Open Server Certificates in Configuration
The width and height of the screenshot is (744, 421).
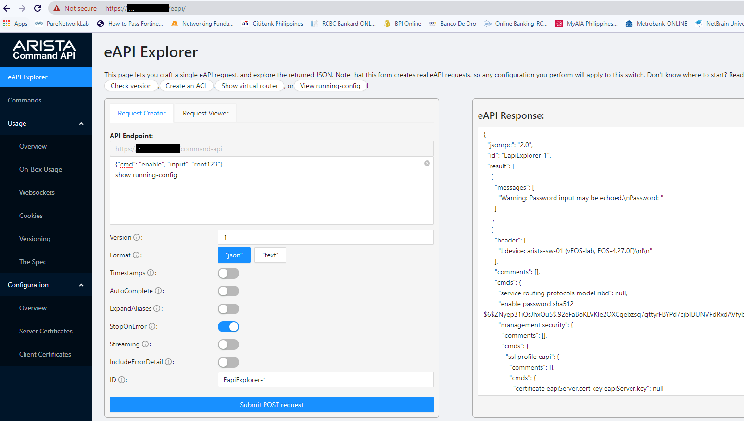click(46, 331)
